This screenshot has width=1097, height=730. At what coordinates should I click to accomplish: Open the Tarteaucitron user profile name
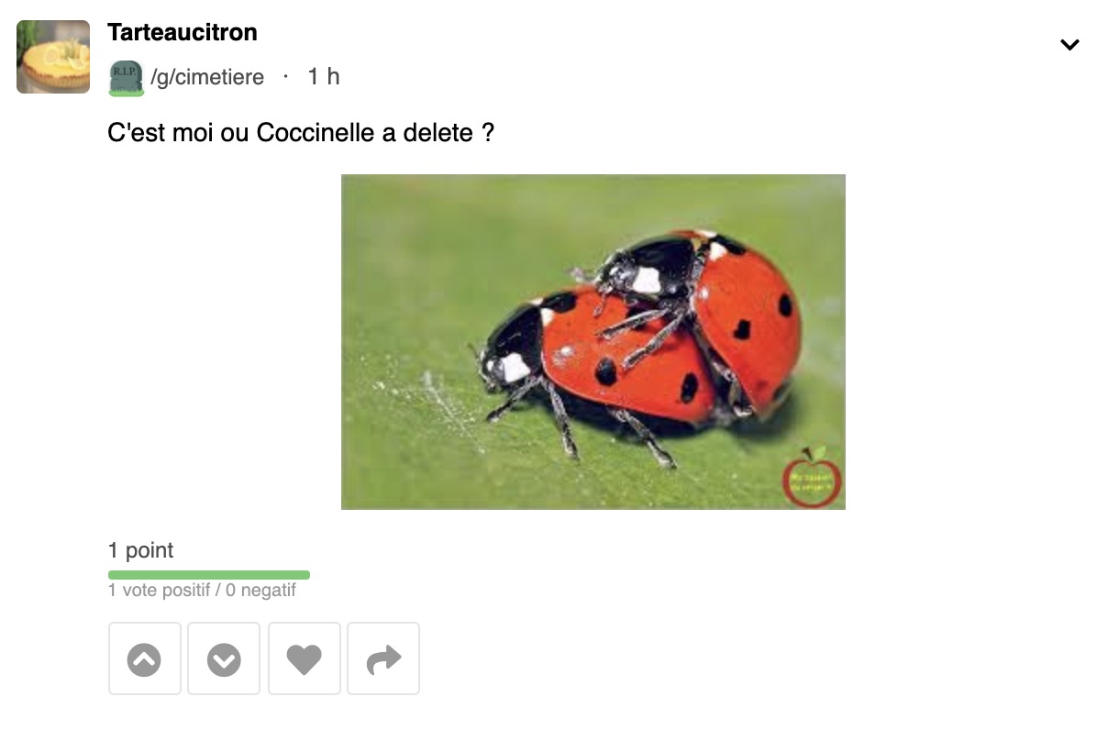click(182, 32)
